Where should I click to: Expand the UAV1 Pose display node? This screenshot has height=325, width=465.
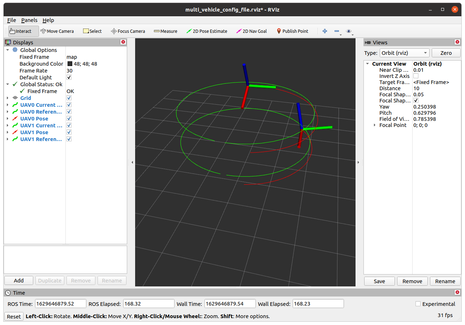click(8, 132)
